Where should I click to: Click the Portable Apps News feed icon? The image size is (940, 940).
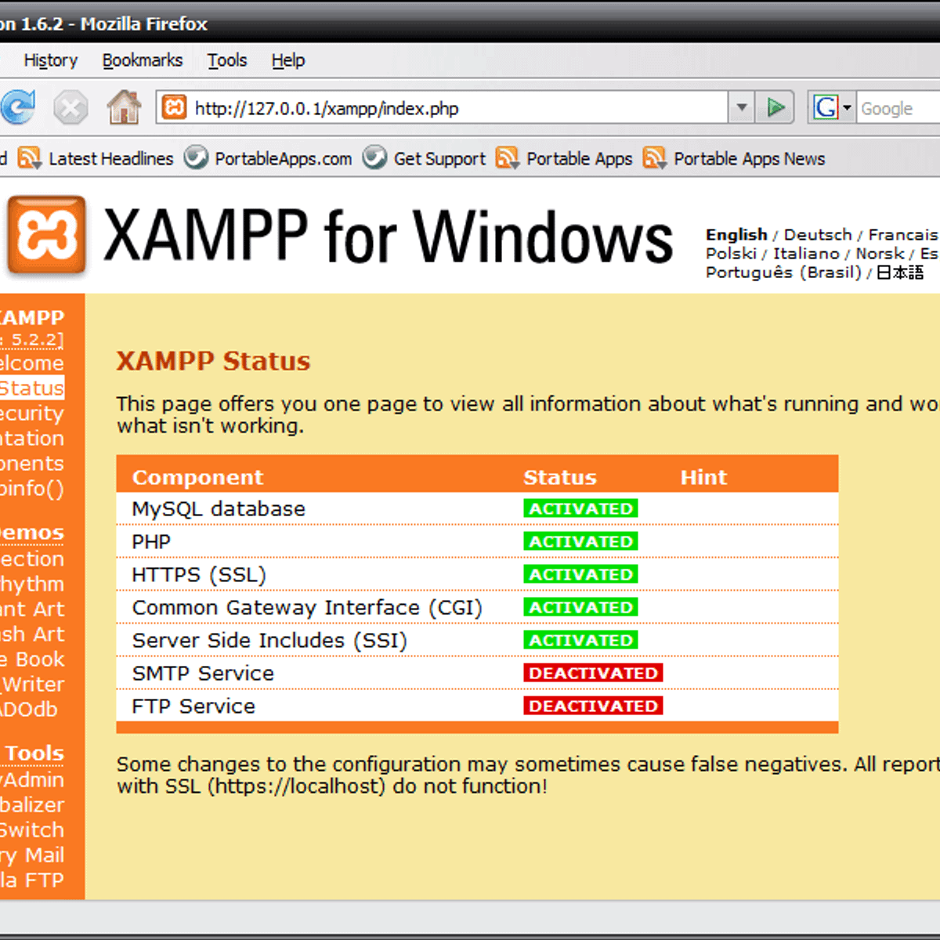[x=655, y=158]
